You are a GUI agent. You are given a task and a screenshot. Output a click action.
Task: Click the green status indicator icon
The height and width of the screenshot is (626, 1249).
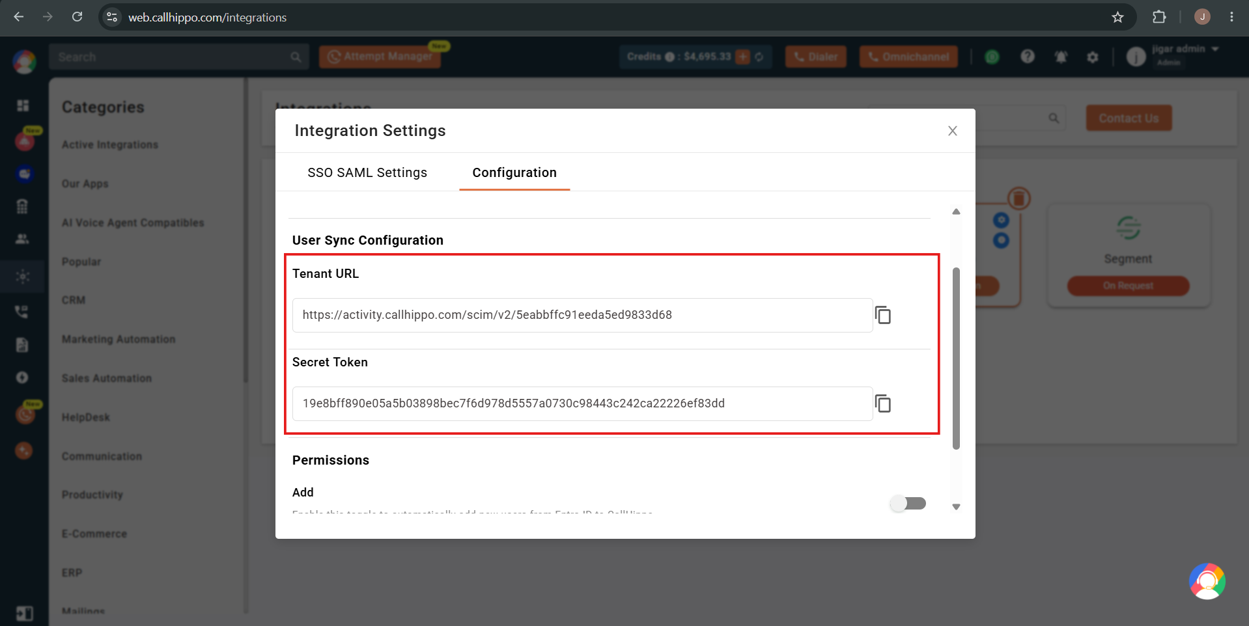tap(992, 57)
